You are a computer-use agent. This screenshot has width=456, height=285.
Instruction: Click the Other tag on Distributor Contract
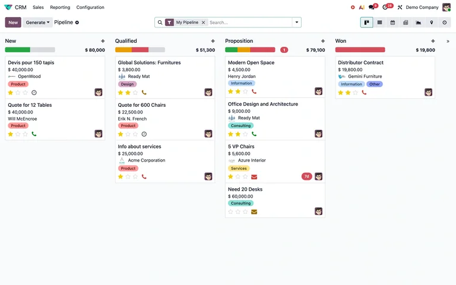[375, 84]
